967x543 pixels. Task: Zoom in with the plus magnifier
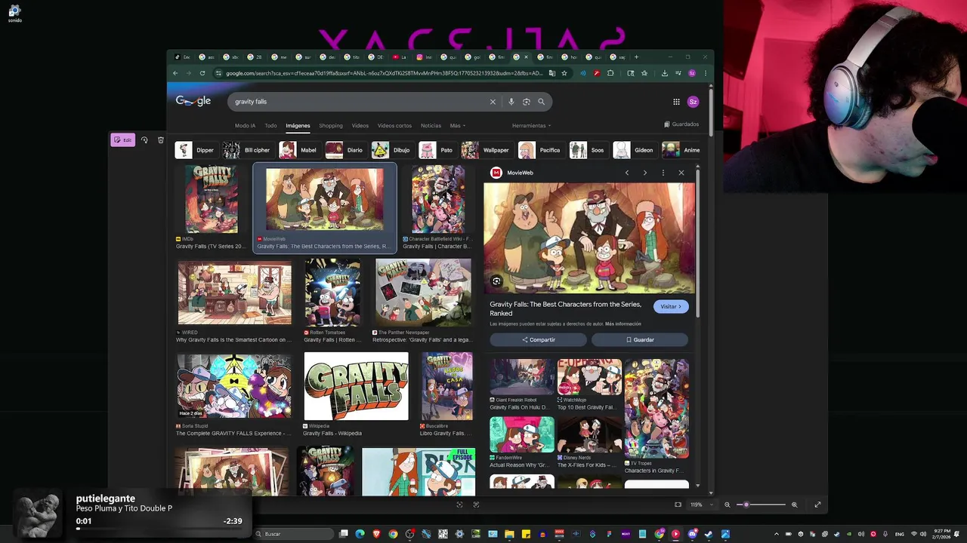point(794,505)
